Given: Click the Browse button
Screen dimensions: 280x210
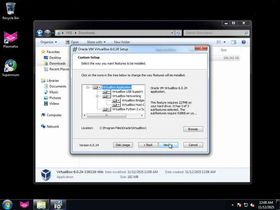Looking at the screenshot, I should (193, 129).
